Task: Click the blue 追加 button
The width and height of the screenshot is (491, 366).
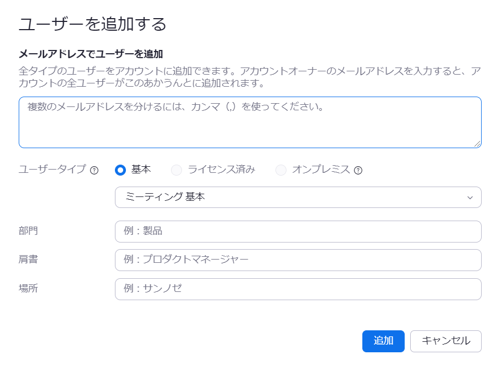Action: click(383, 341)
